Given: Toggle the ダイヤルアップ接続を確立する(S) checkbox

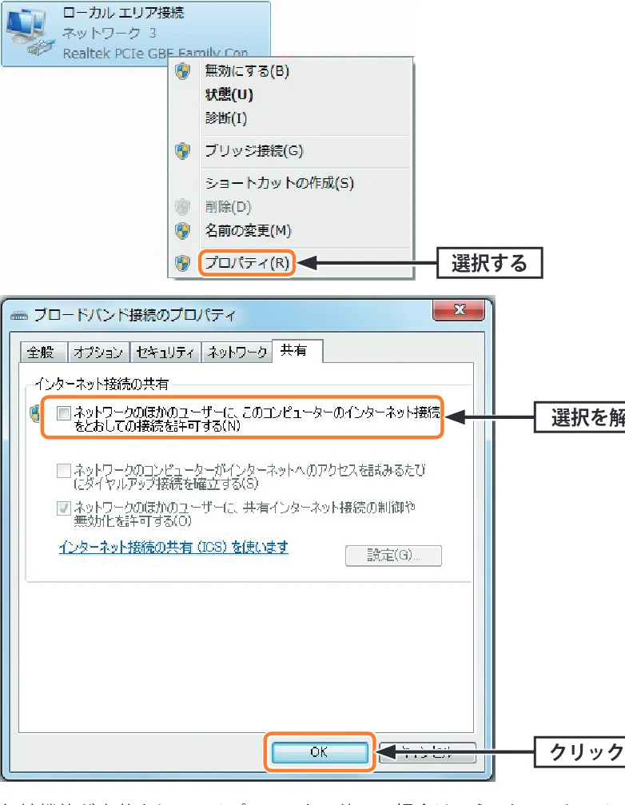Looking at the screenshot, I should coord(64,471).
